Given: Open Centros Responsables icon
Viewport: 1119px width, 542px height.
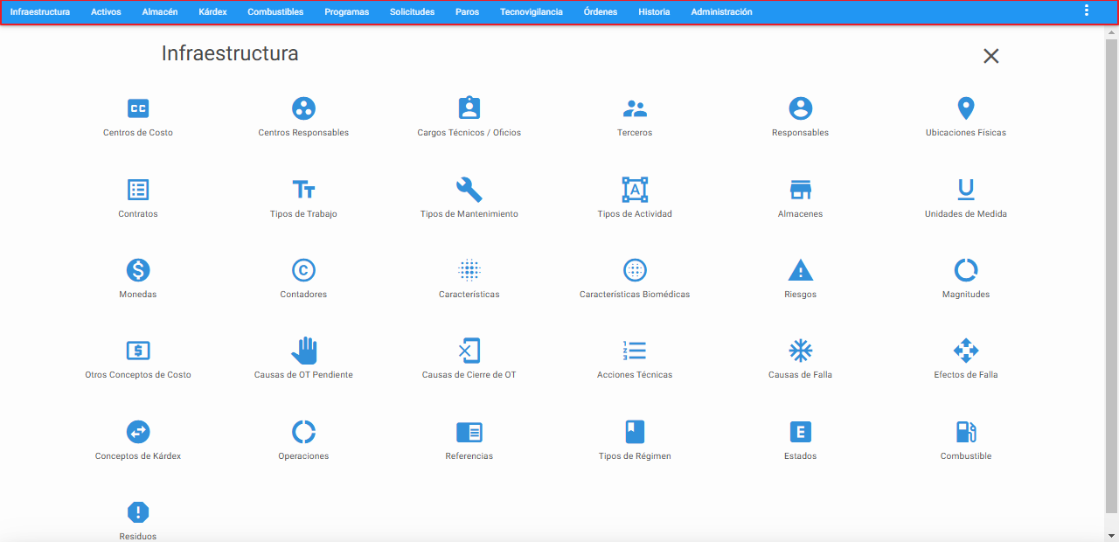Looking at the screenshot, I should pyautogui.click(x=303, y=108).
